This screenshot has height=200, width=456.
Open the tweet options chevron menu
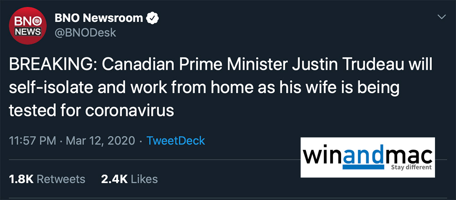pyautogui.click(x=441, y=17)
